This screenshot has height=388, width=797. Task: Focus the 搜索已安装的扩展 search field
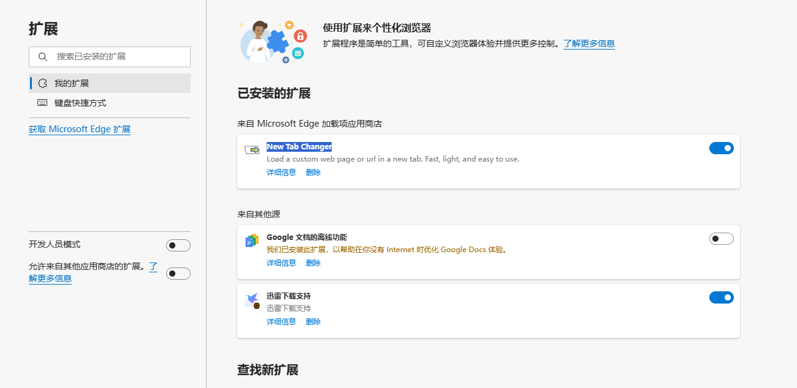click(x=110, y=57)
